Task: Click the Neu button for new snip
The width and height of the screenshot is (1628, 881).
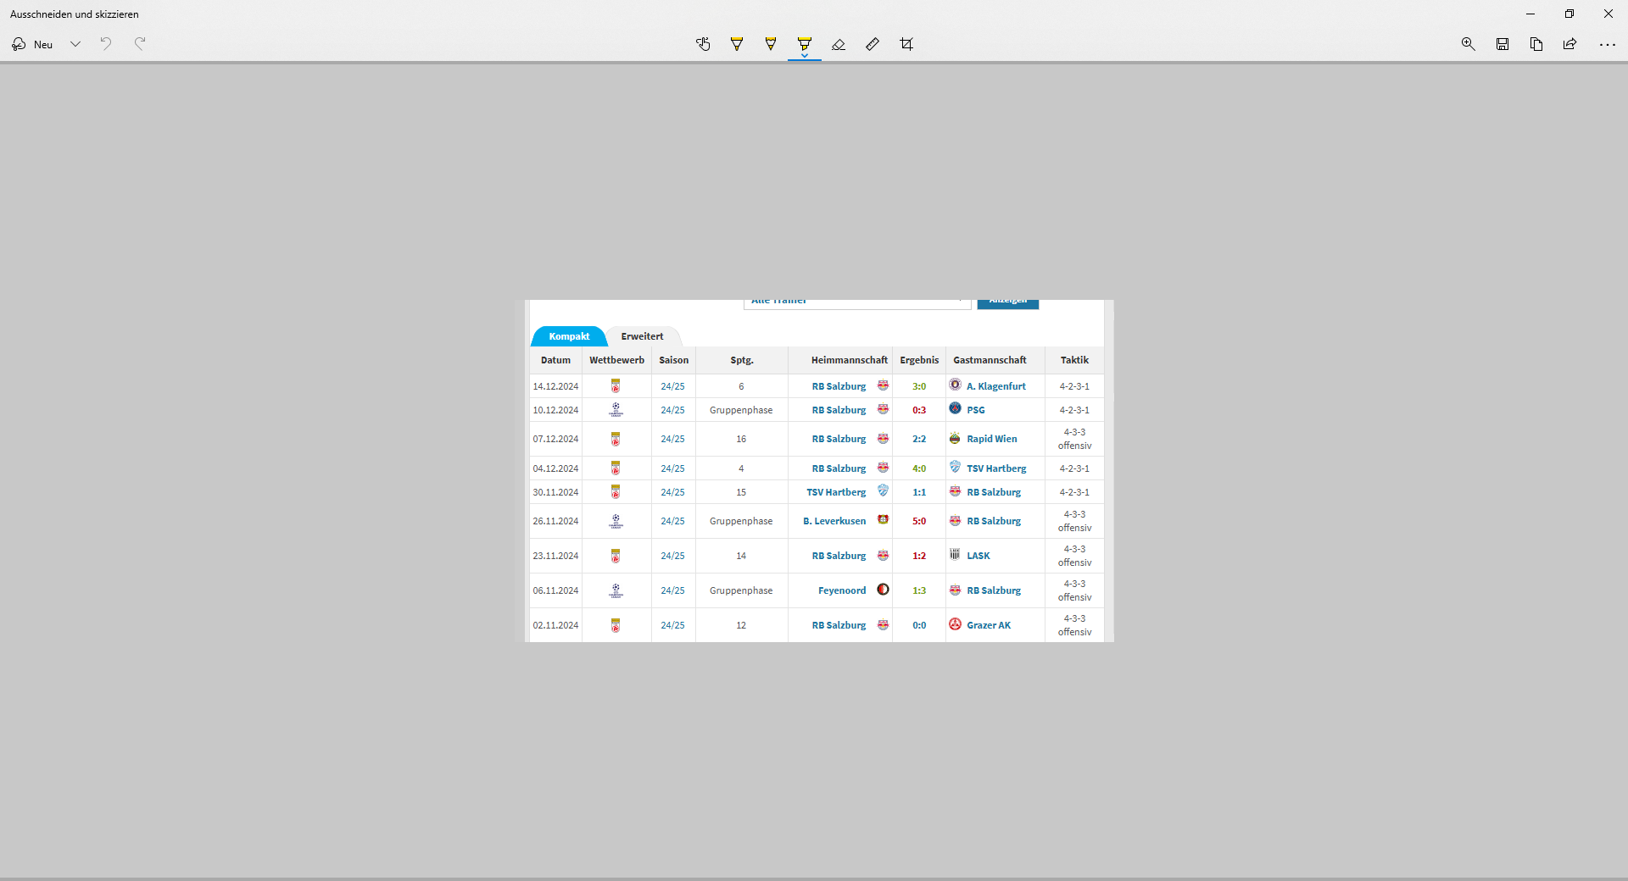Action: tap(33, 44)
